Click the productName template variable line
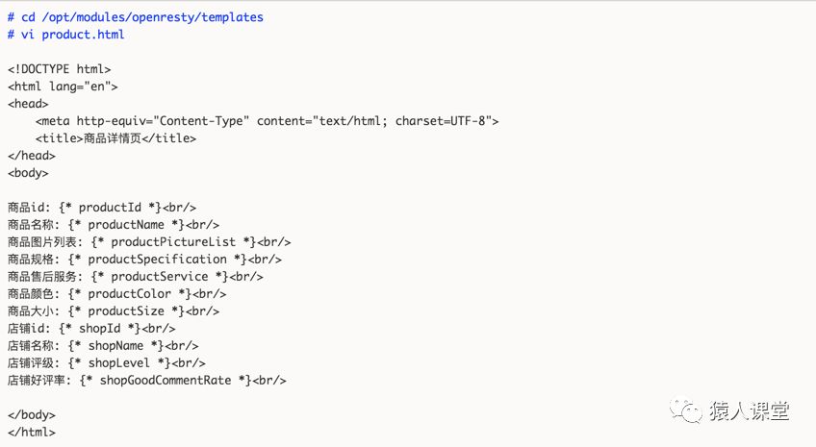Viewport: 816px width, 447px height. click(113, 225)
